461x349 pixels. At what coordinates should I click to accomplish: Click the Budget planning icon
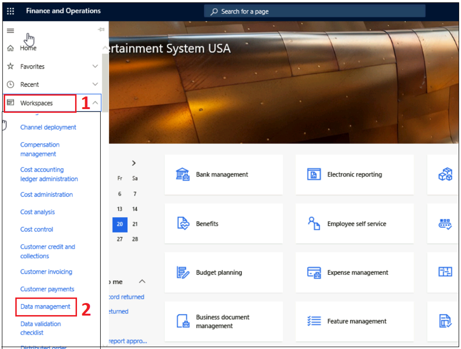(x=183, y=272)
